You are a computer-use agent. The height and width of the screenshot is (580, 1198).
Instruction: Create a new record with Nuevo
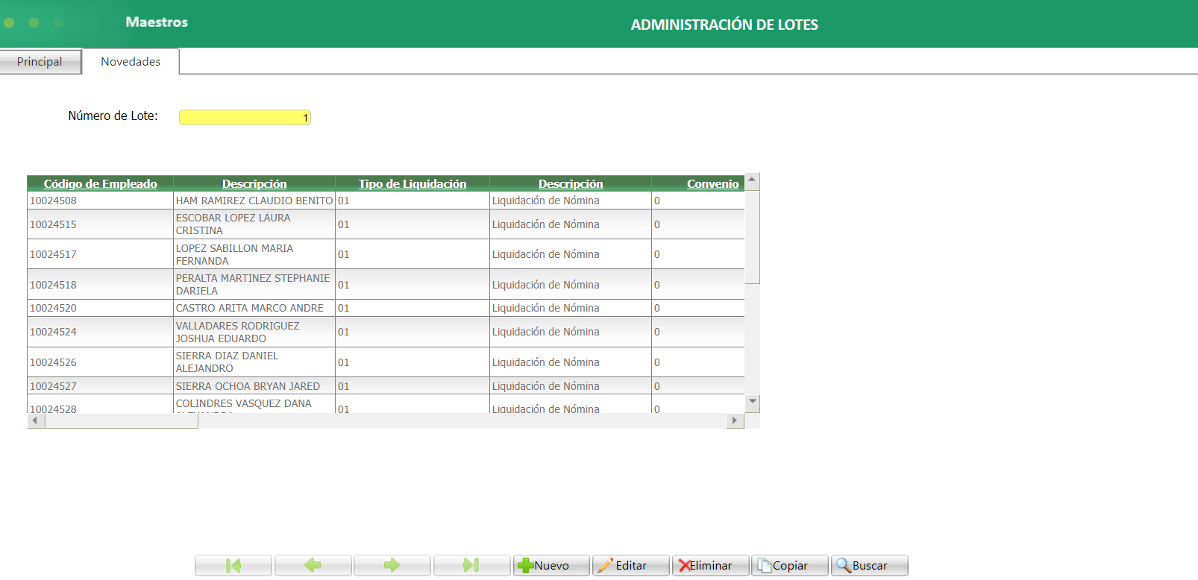[551, 565]
